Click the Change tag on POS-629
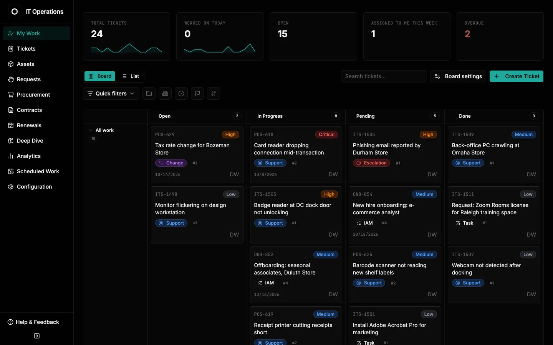553x345 pixels. coord(171,163)
